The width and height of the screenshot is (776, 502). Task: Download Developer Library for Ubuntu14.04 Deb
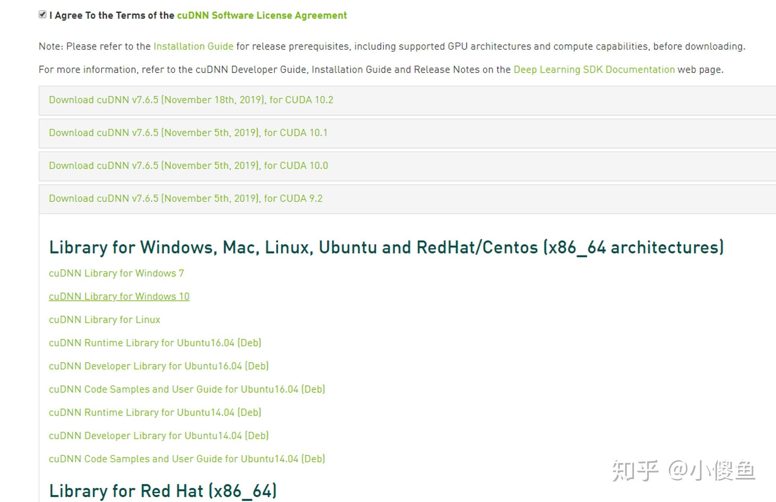[158, 436]
